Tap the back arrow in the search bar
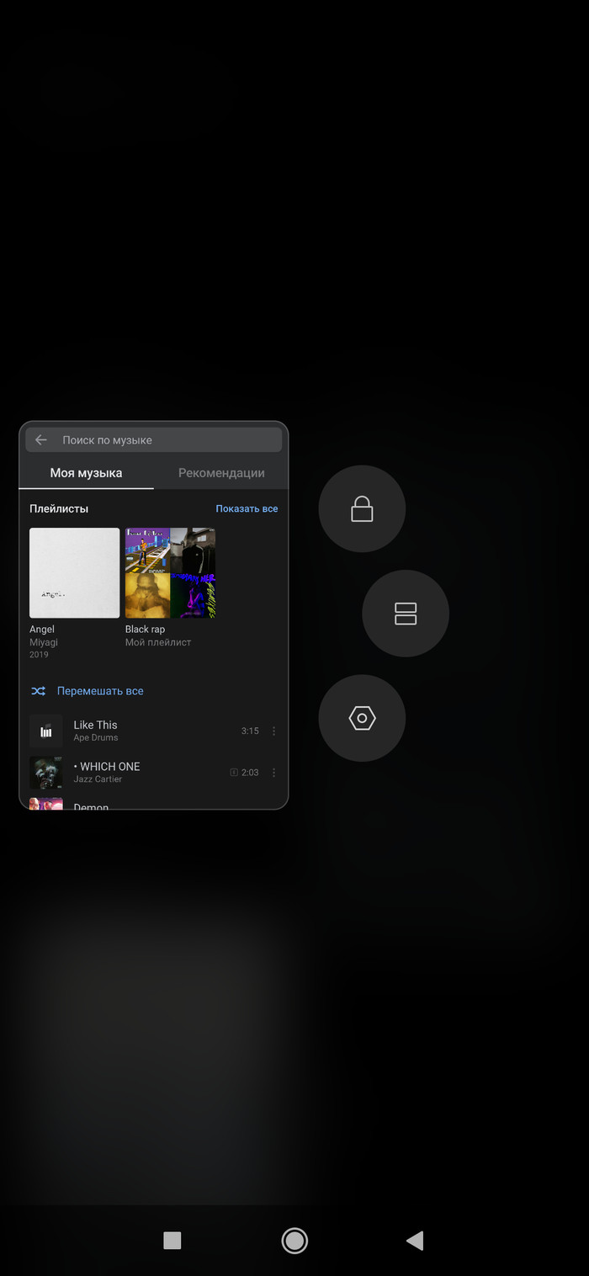The width and height of the screenshot is (589, 1276). click(x=41, y=439)
